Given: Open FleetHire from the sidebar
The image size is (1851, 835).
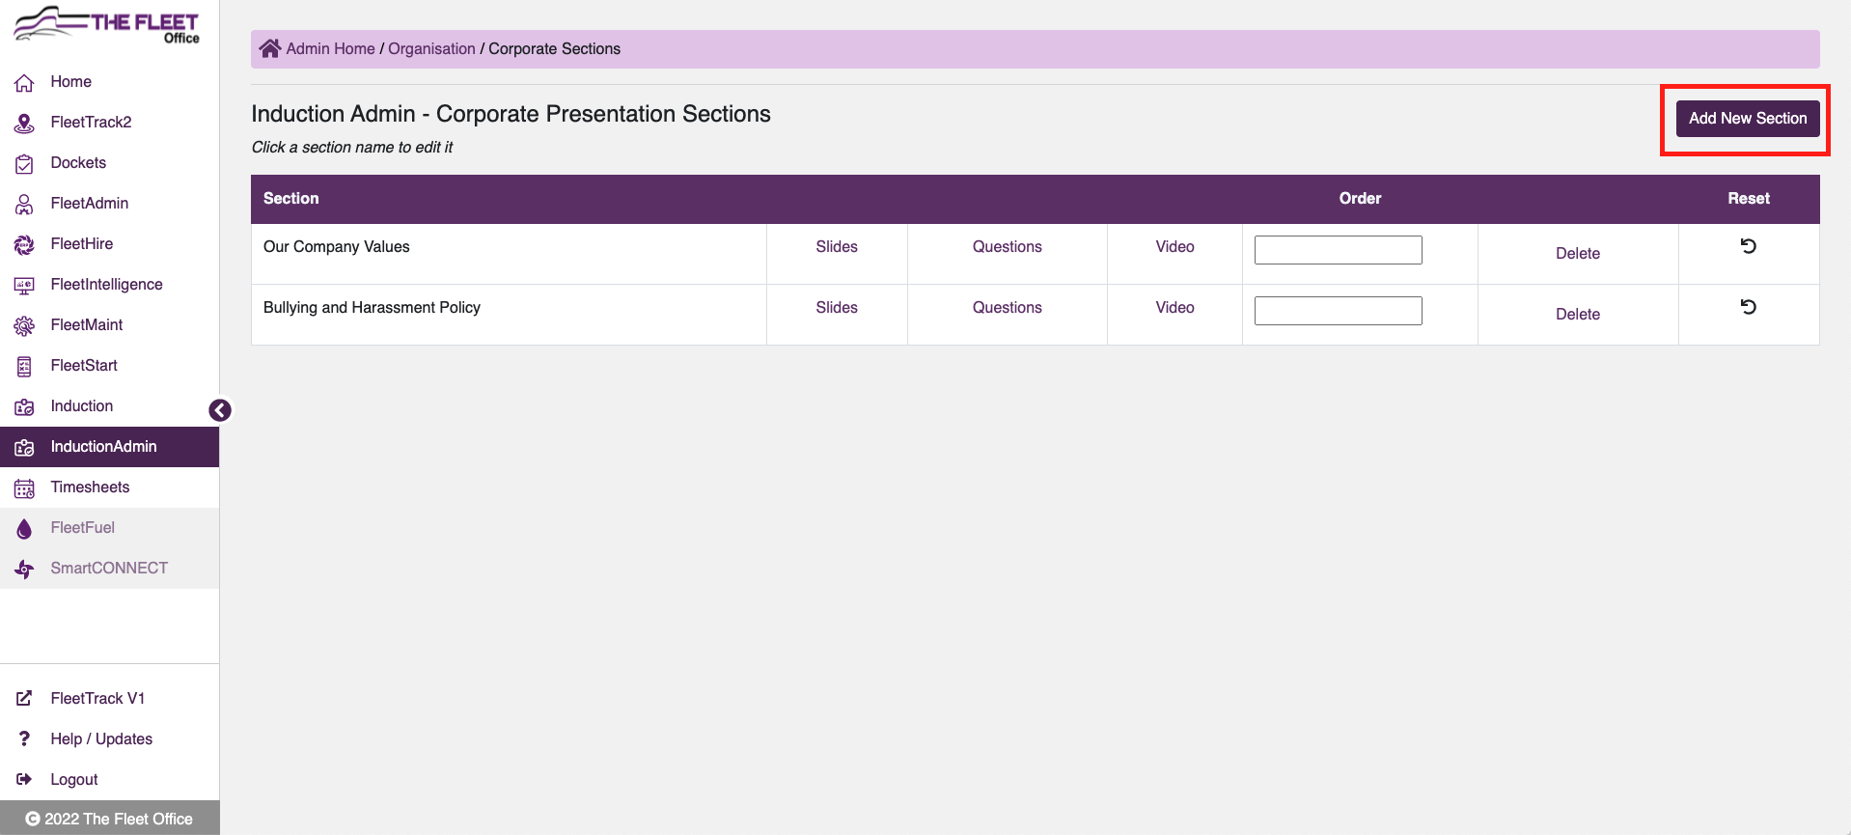Looking at the screenshot, I should coord(82,244).
